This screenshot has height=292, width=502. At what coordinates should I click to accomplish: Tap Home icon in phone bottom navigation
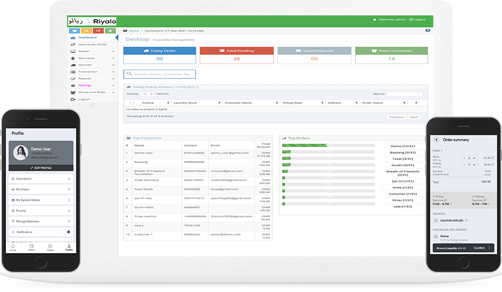click(13, 248)
